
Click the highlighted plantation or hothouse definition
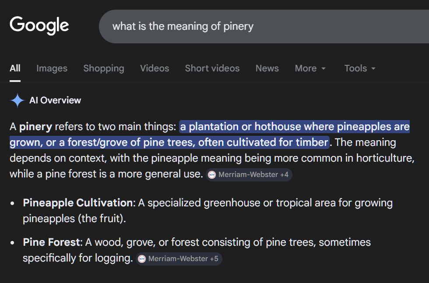point(295,127)
